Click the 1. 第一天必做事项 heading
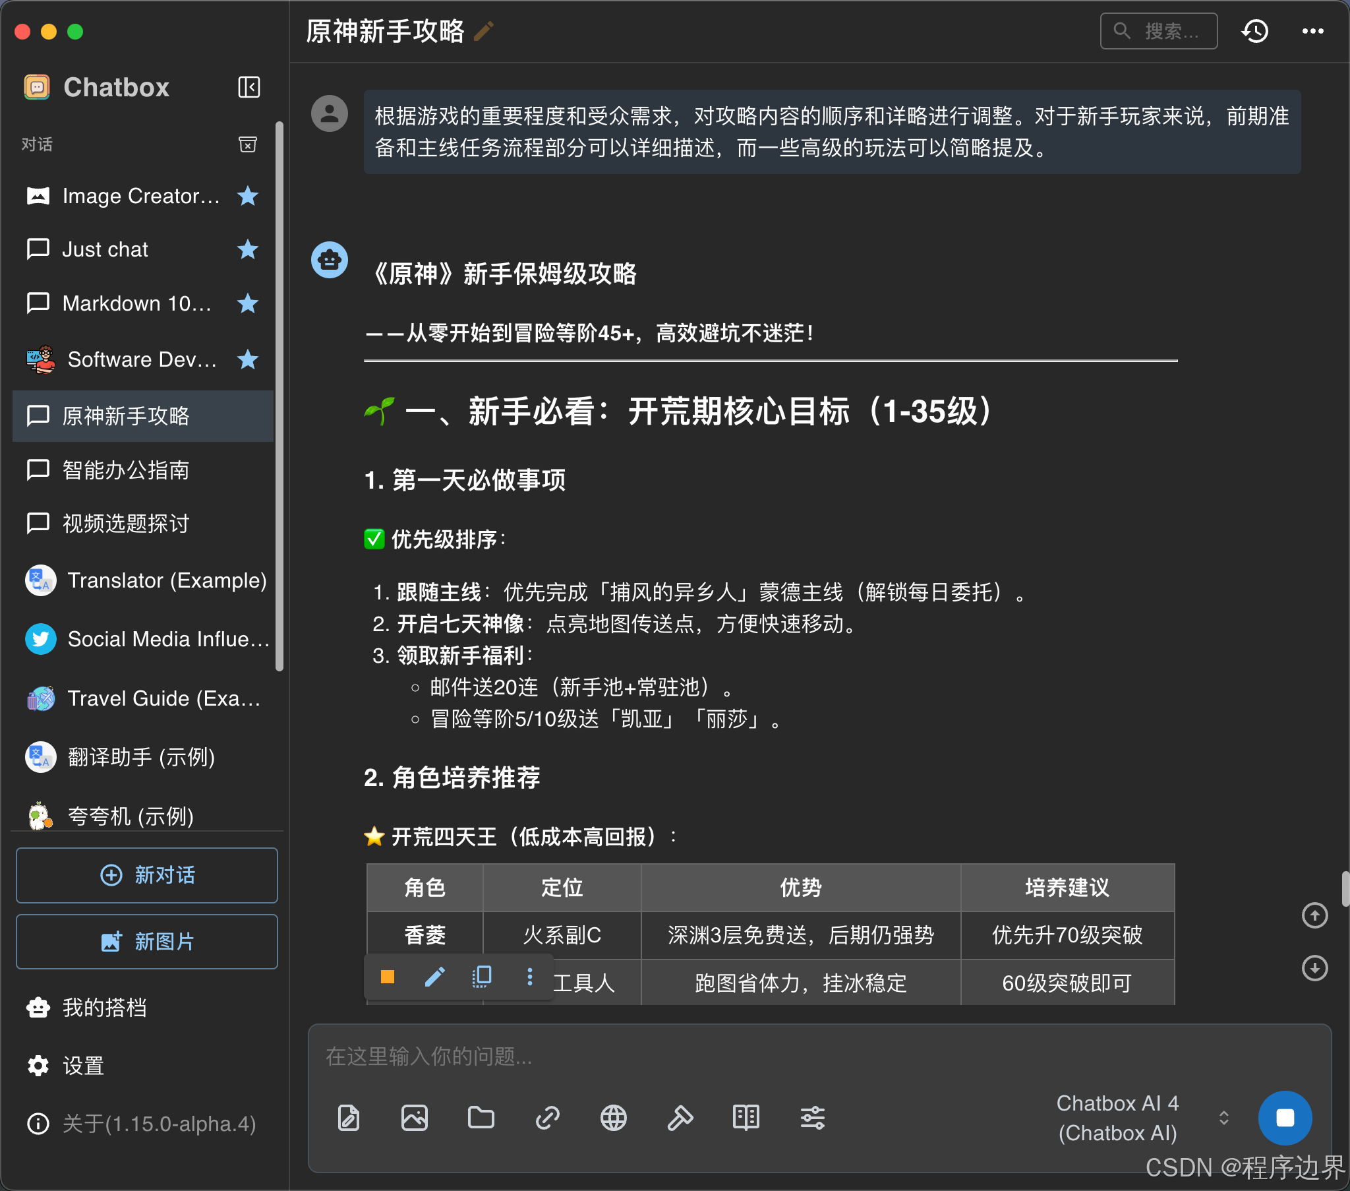1350x1191 pixels. 465,480
